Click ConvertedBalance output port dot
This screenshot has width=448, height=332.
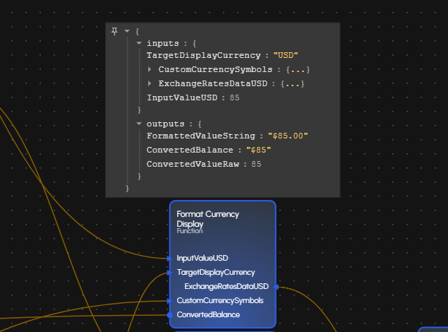tap(170, 315)
